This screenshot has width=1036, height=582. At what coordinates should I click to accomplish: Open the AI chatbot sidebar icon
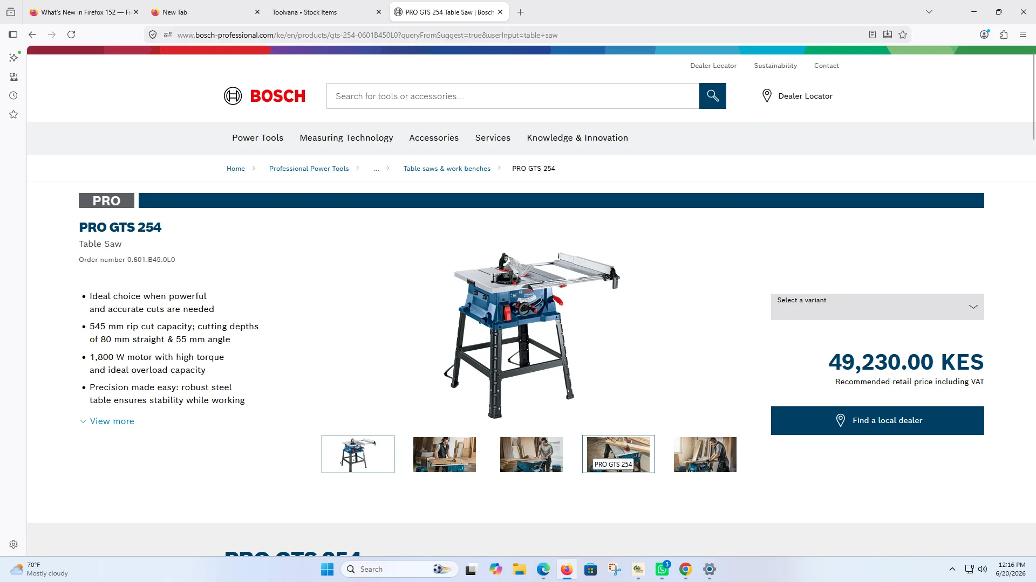[13, 57]
